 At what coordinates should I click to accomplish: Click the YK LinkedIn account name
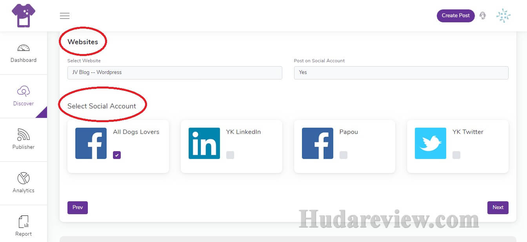click(244, 132)
